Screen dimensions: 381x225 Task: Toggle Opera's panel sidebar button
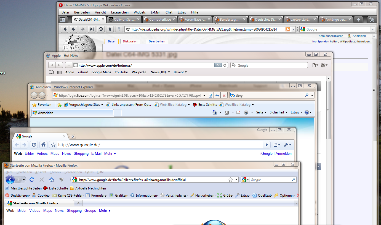(x=63, y=20)
